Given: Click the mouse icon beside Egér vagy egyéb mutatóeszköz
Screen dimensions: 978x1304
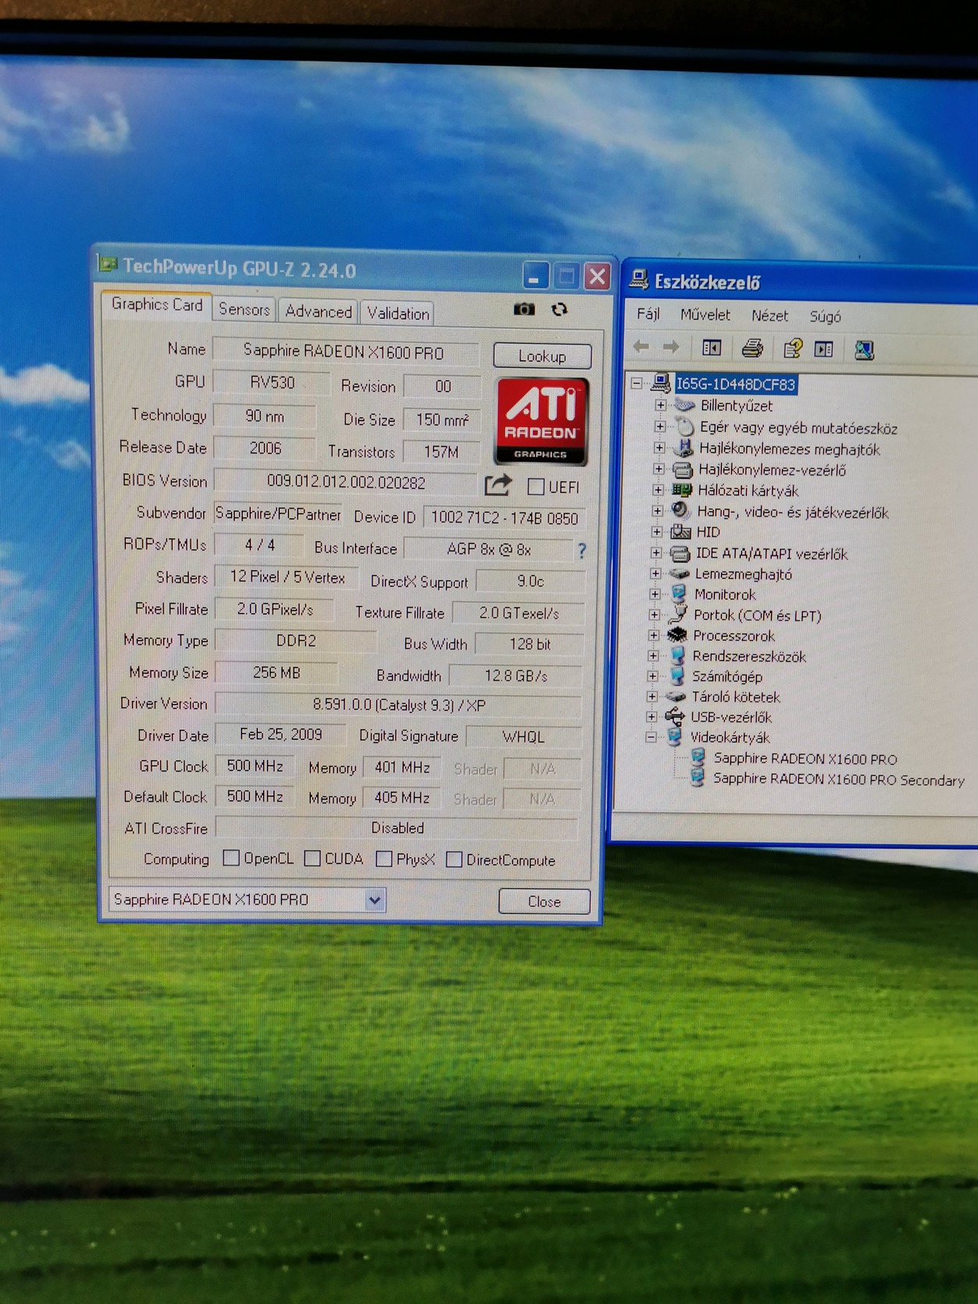Looking at the screenshot, I should (684, 427).
